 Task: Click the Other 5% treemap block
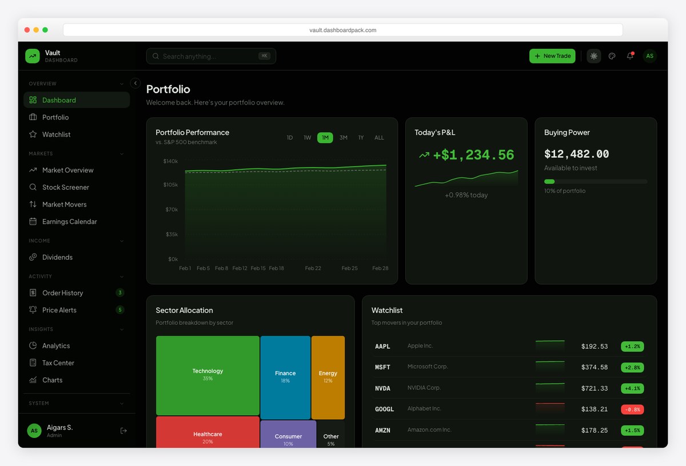(x=331, y=435)
